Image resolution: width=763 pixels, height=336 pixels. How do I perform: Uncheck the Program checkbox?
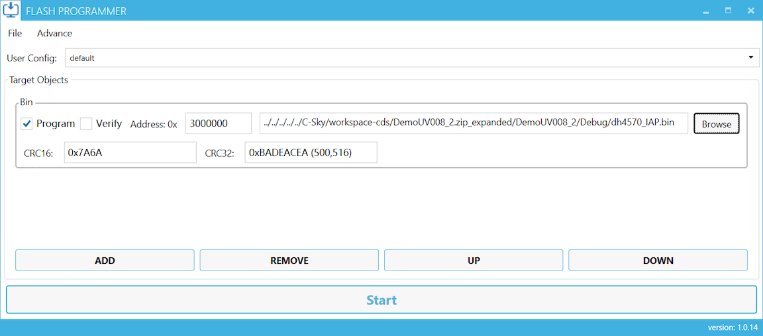tap(27, 124)
